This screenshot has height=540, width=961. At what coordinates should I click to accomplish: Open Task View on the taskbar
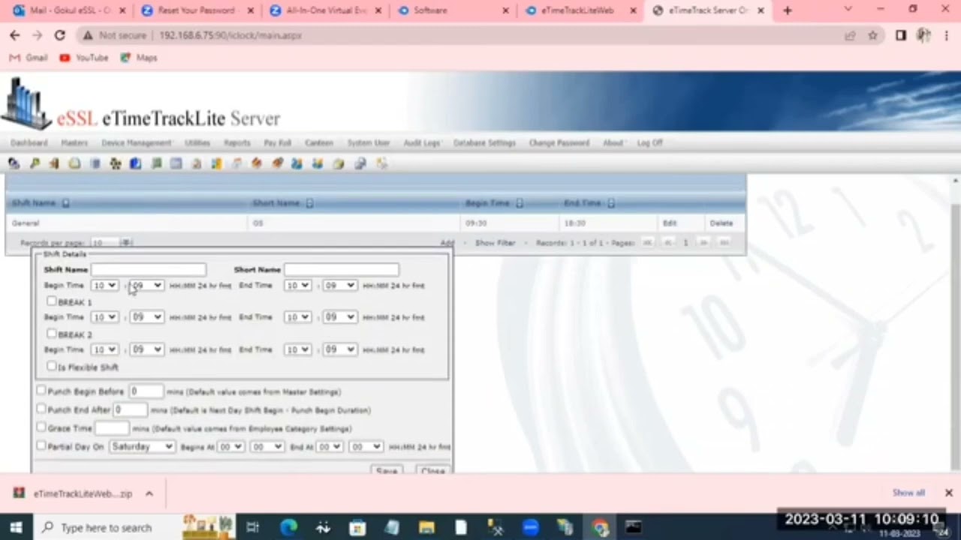(252, 527)
